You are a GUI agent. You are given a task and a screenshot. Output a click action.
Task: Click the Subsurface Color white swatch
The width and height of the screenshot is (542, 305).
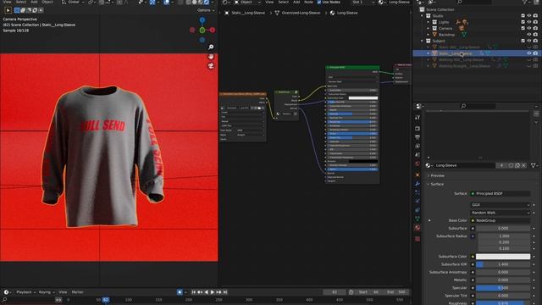coord(503,257)
